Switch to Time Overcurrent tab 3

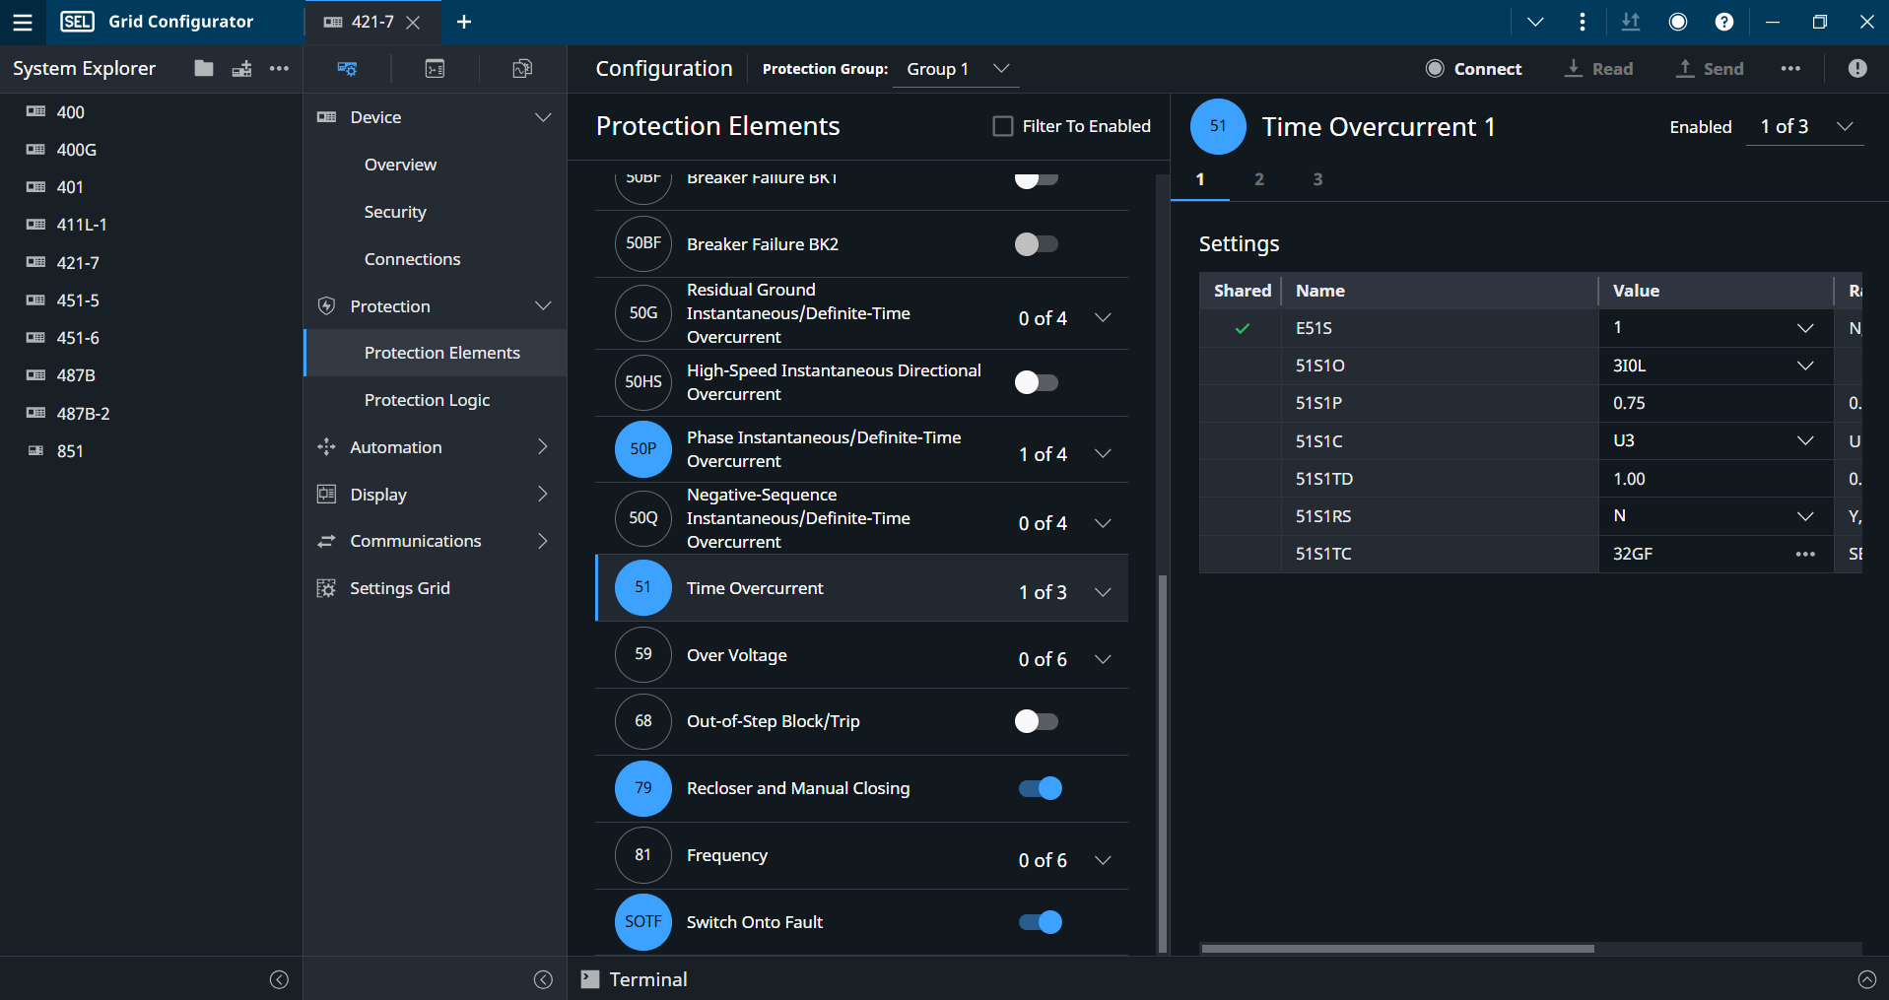tap(1317, 179)
